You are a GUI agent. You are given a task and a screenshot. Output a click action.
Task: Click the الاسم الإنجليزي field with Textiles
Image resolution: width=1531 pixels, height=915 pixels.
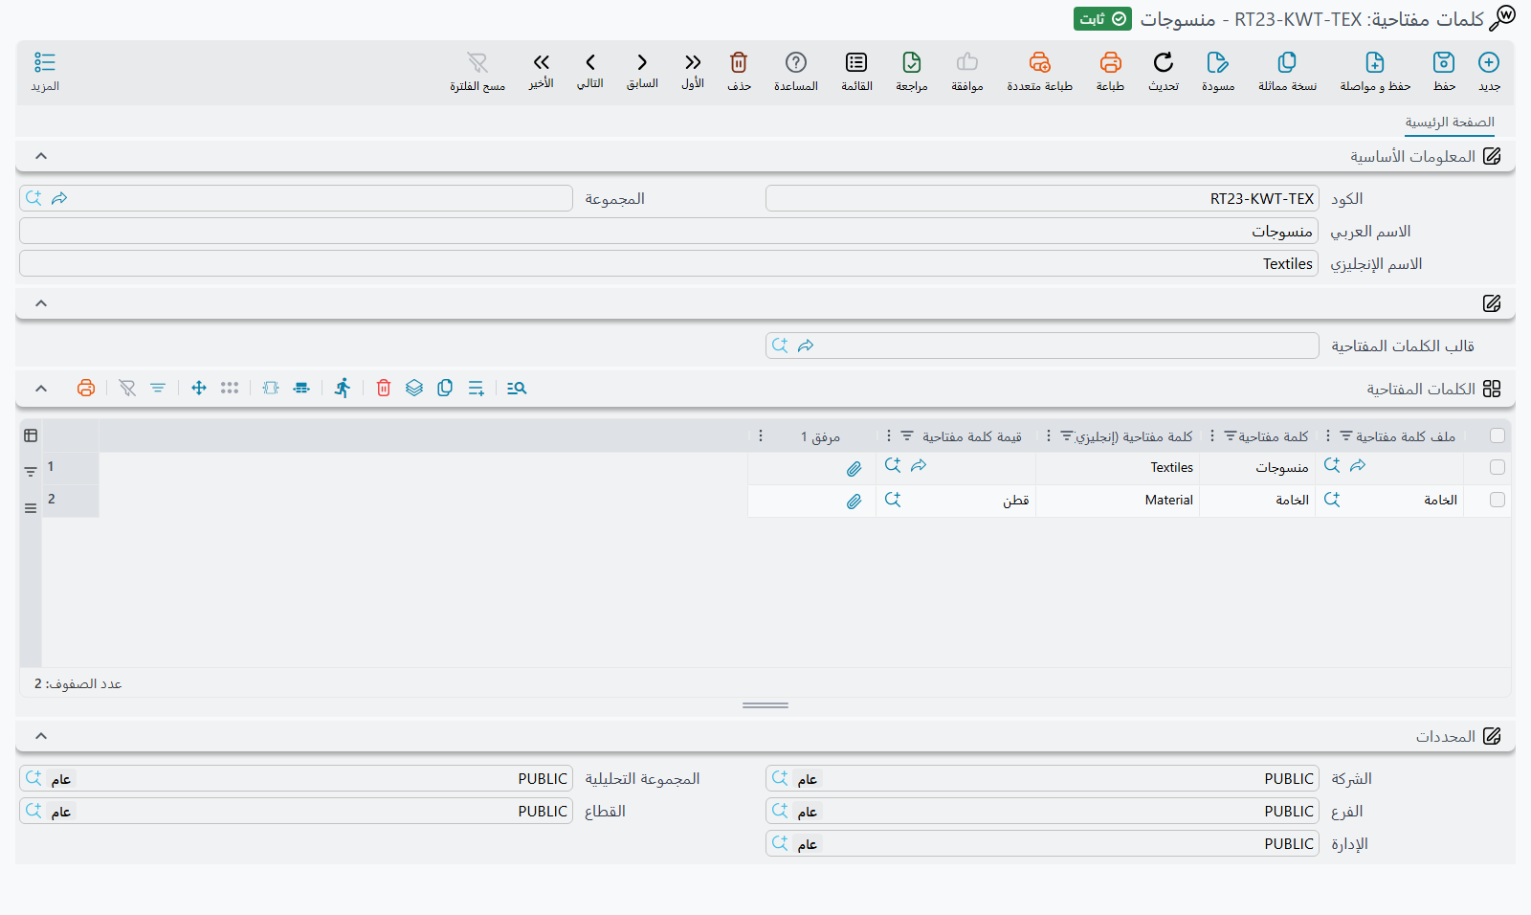pos(669,263)
